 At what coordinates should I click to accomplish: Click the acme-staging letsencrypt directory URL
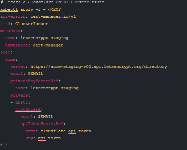(99, 67)
